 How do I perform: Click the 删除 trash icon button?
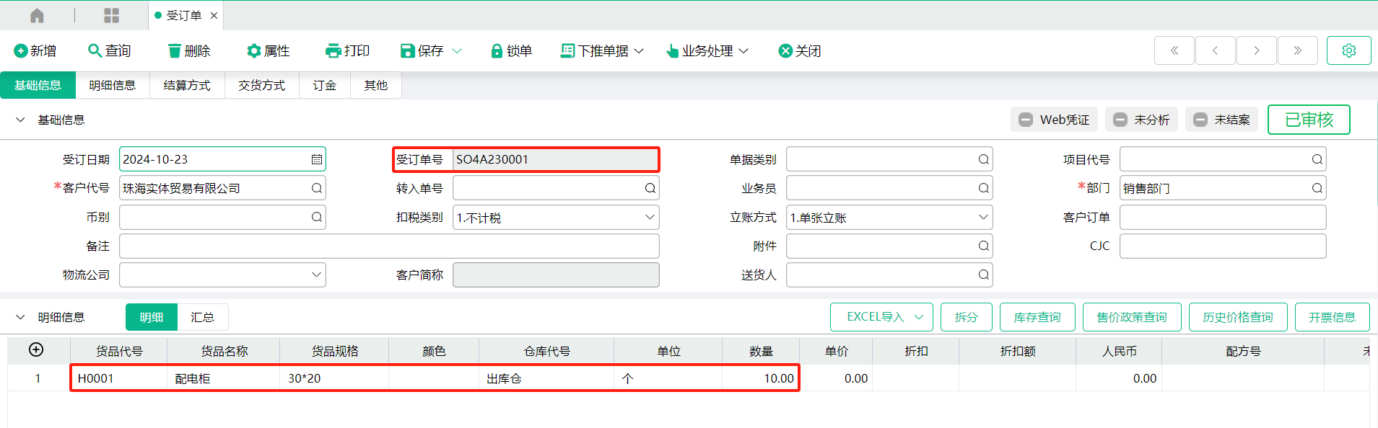point(175,50)
